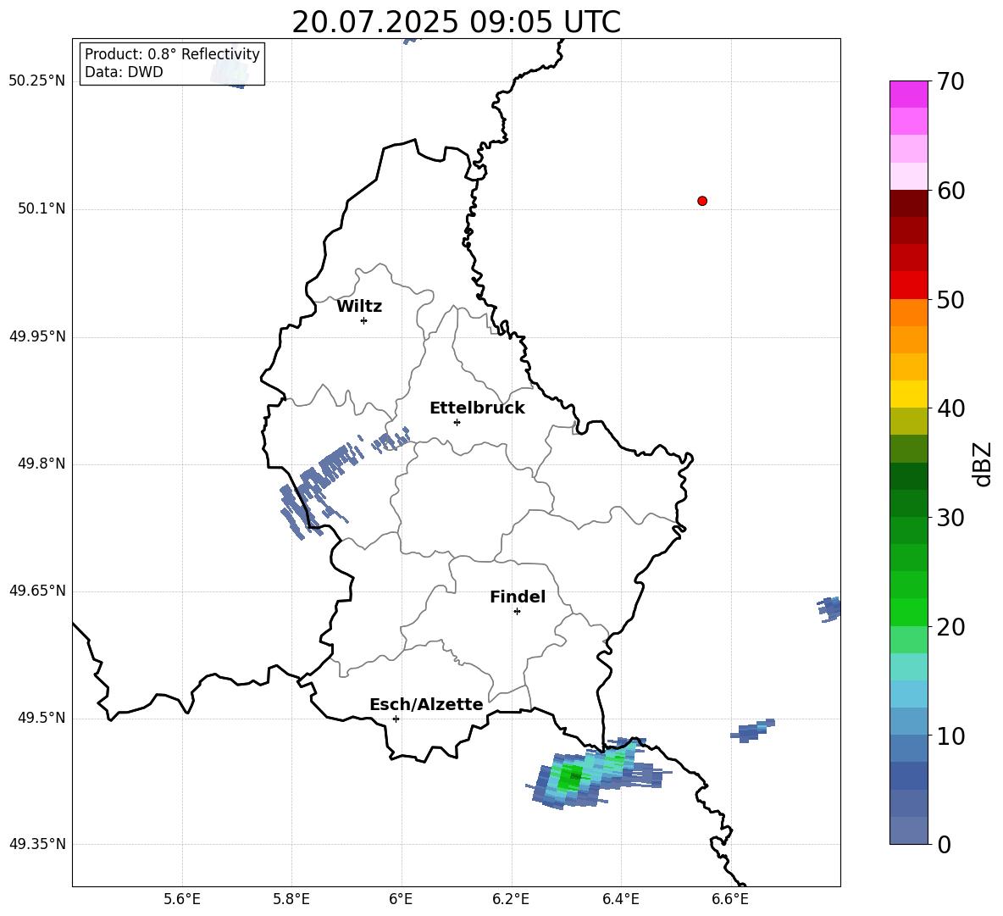Click the dark red band just below 60 dBZ
1003x916 pixels.
(908, 203)
